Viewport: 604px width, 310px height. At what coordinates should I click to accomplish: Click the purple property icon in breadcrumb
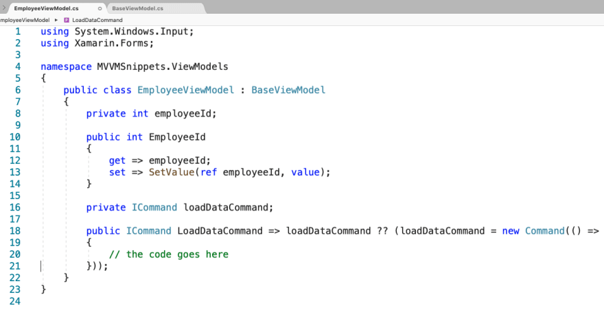click(x=67, y=20)
